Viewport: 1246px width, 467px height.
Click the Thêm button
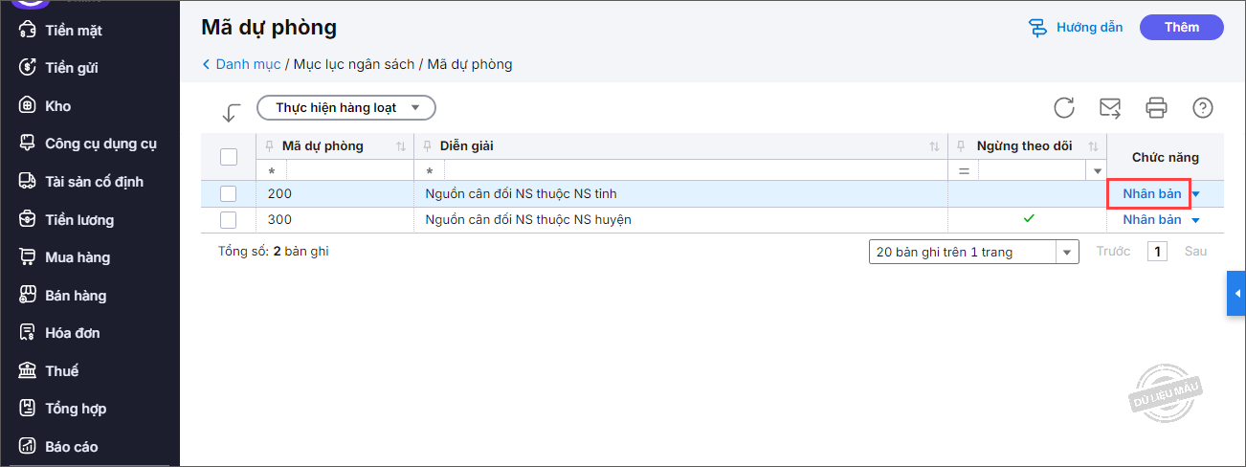tap(1181, 28)
